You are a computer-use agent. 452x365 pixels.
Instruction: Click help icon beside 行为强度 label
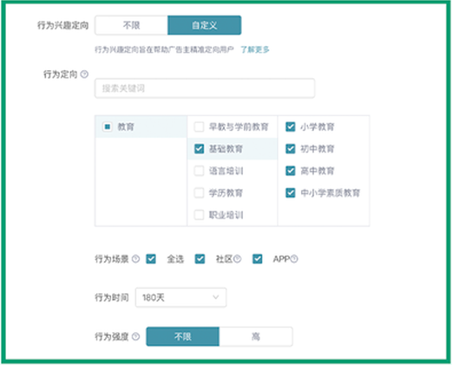pos(135,336)
